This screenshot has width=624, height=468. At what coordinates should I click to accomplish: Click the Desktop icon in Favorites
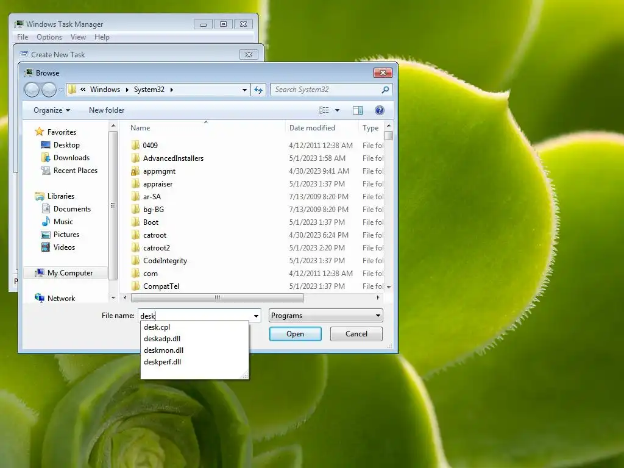[x=46, y=145]
